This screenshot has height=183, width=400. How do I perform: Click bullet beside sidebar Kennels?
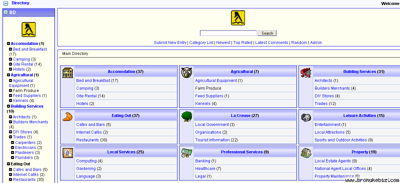10,100
